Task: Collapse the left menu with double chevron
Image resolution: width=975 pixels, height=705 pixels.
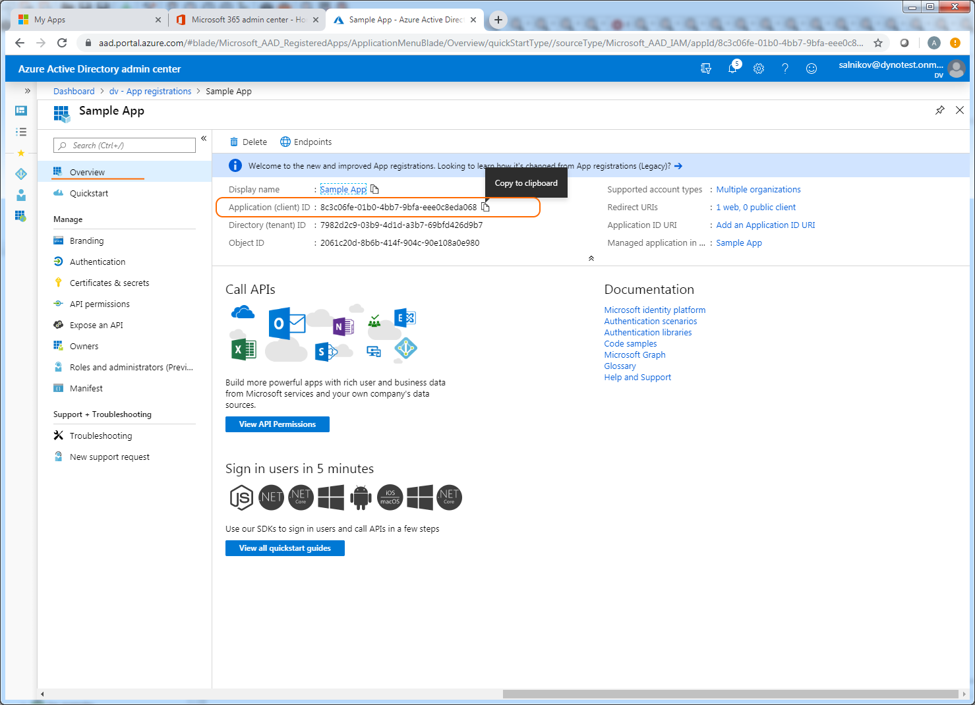Action: point(204,138)
